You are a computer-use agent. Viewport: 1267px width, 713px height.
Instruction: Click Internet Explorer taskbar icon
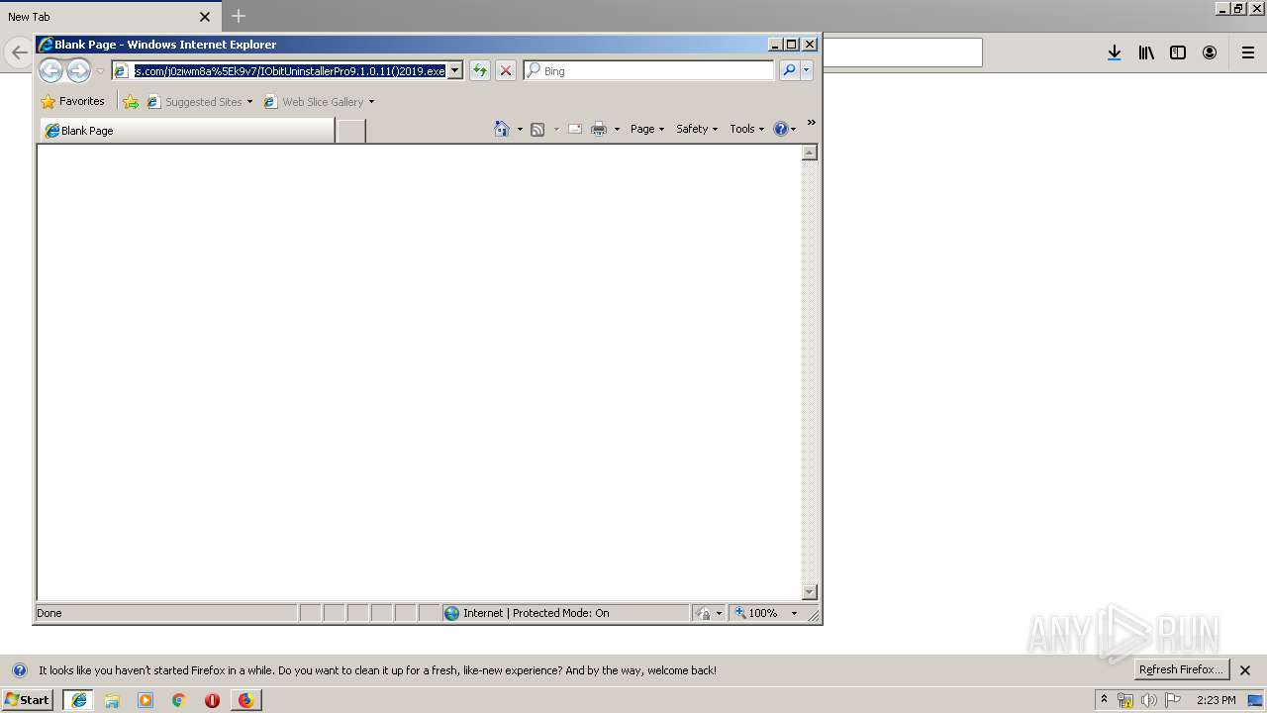[x=78, y=700]
